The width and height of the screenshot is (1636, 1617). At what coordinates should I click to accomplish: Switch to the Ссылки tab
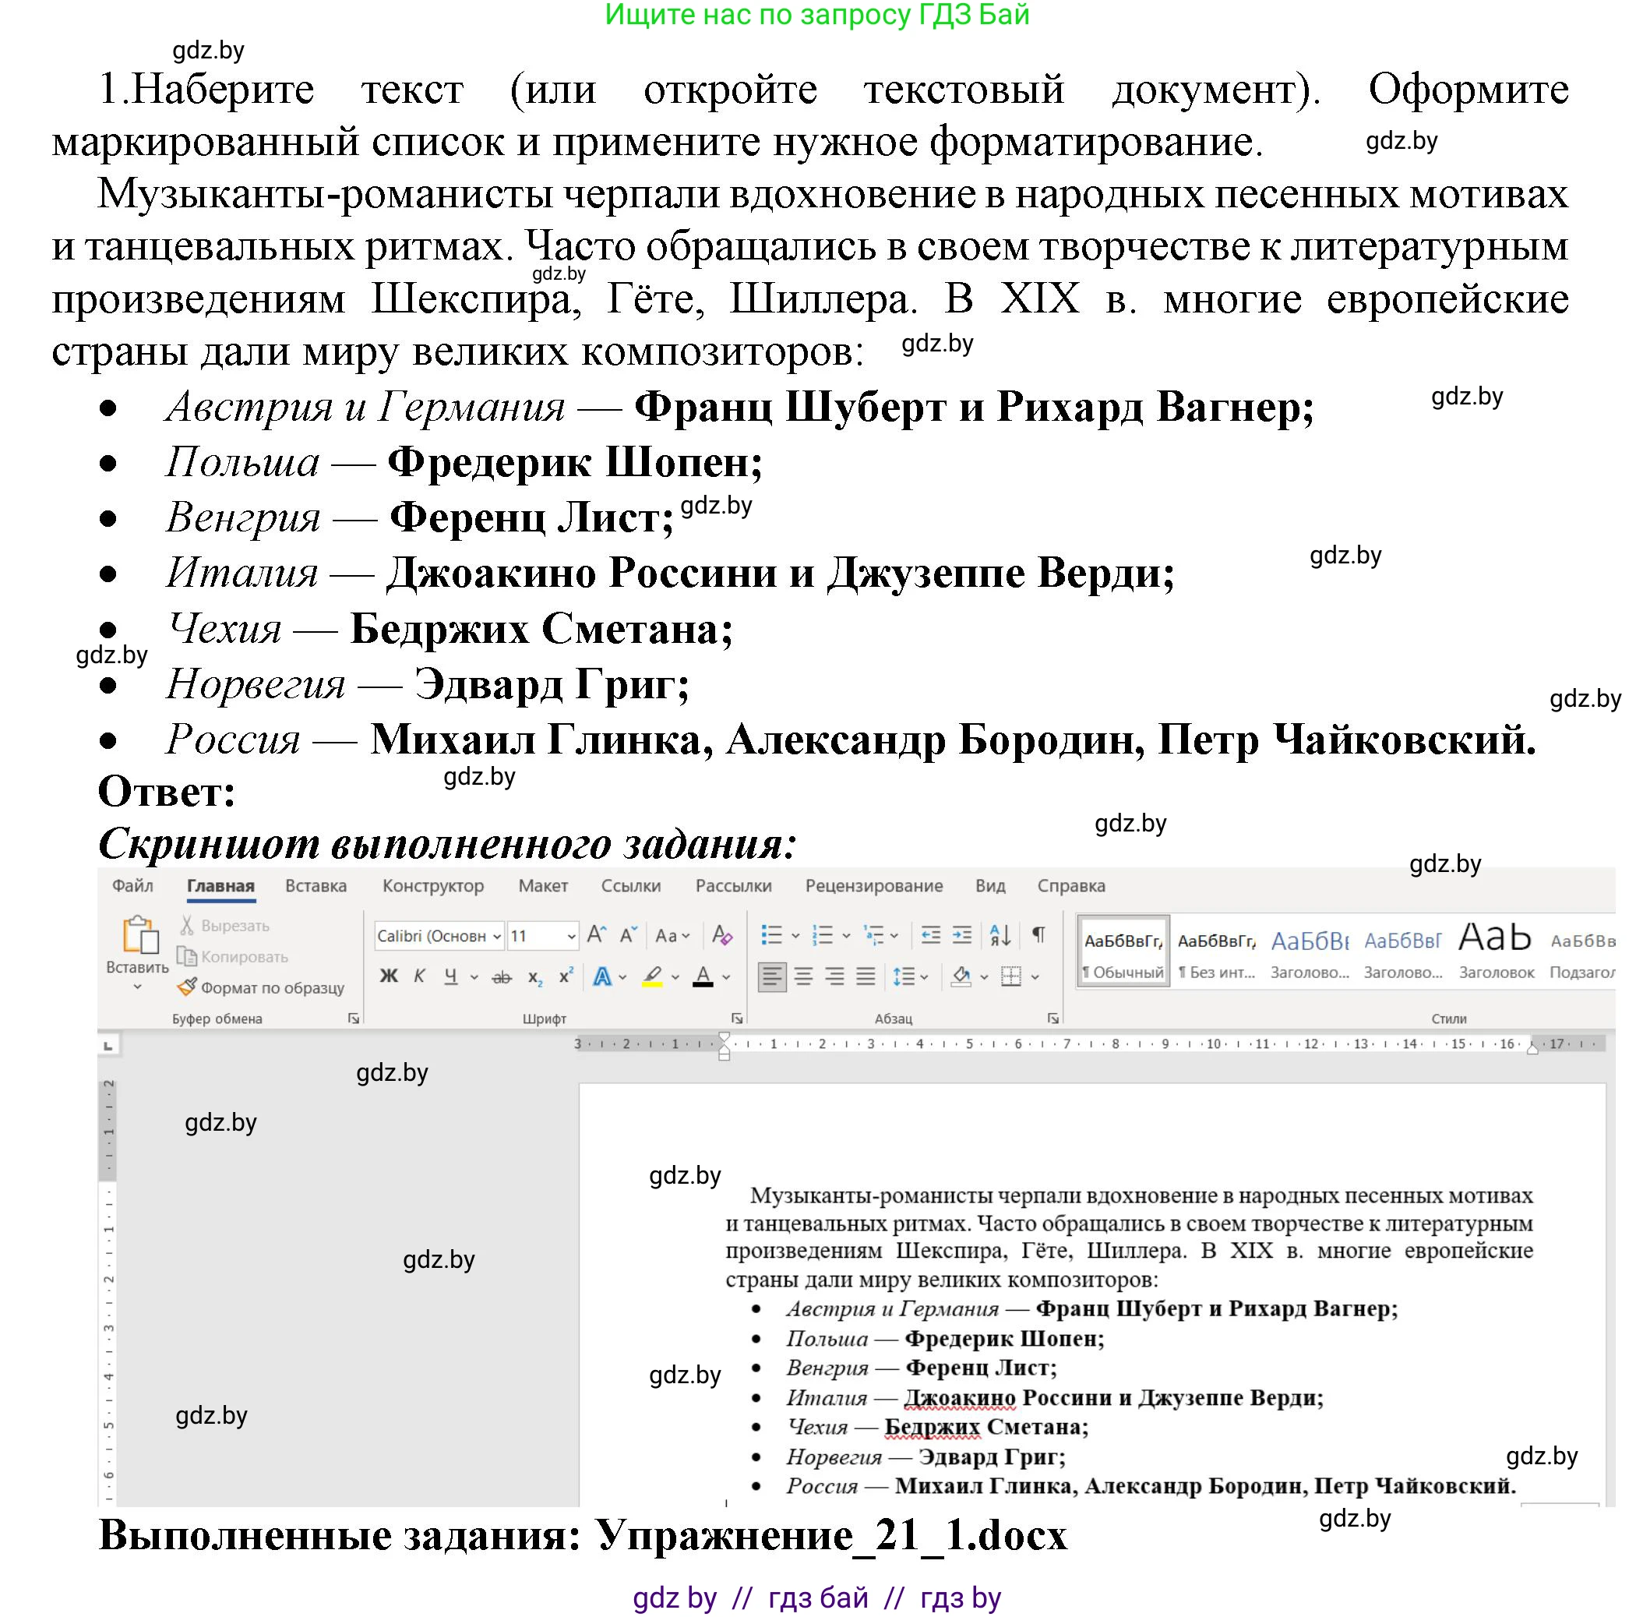click(x=631, y=886)
